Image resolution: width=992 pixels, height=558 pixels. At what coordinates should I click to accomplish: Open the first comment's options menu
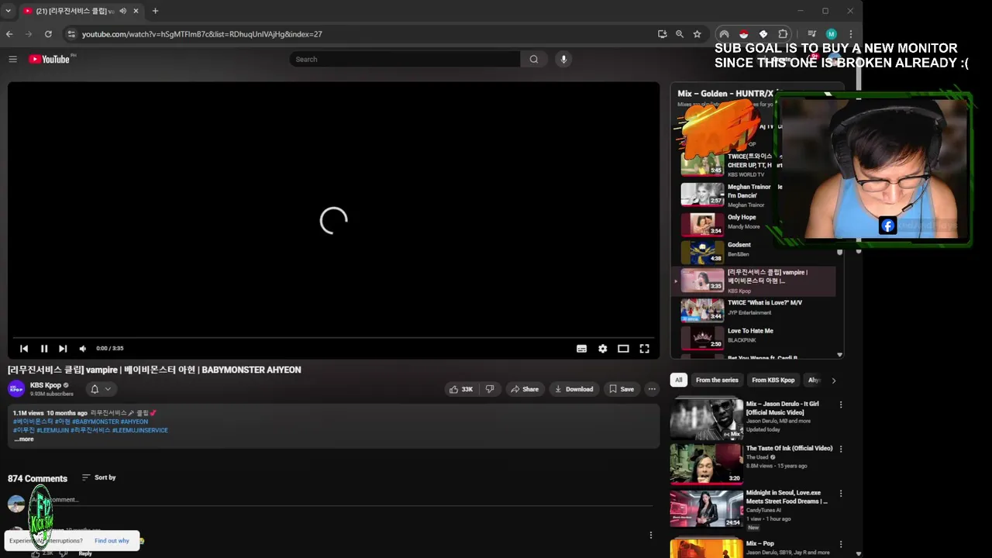point(651,535)
